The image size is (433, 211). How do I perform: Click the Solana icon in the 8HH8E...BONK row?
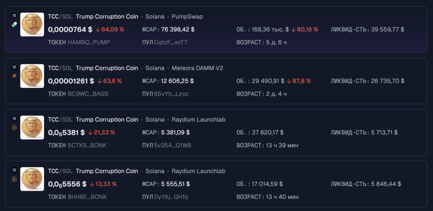[14, 170]
